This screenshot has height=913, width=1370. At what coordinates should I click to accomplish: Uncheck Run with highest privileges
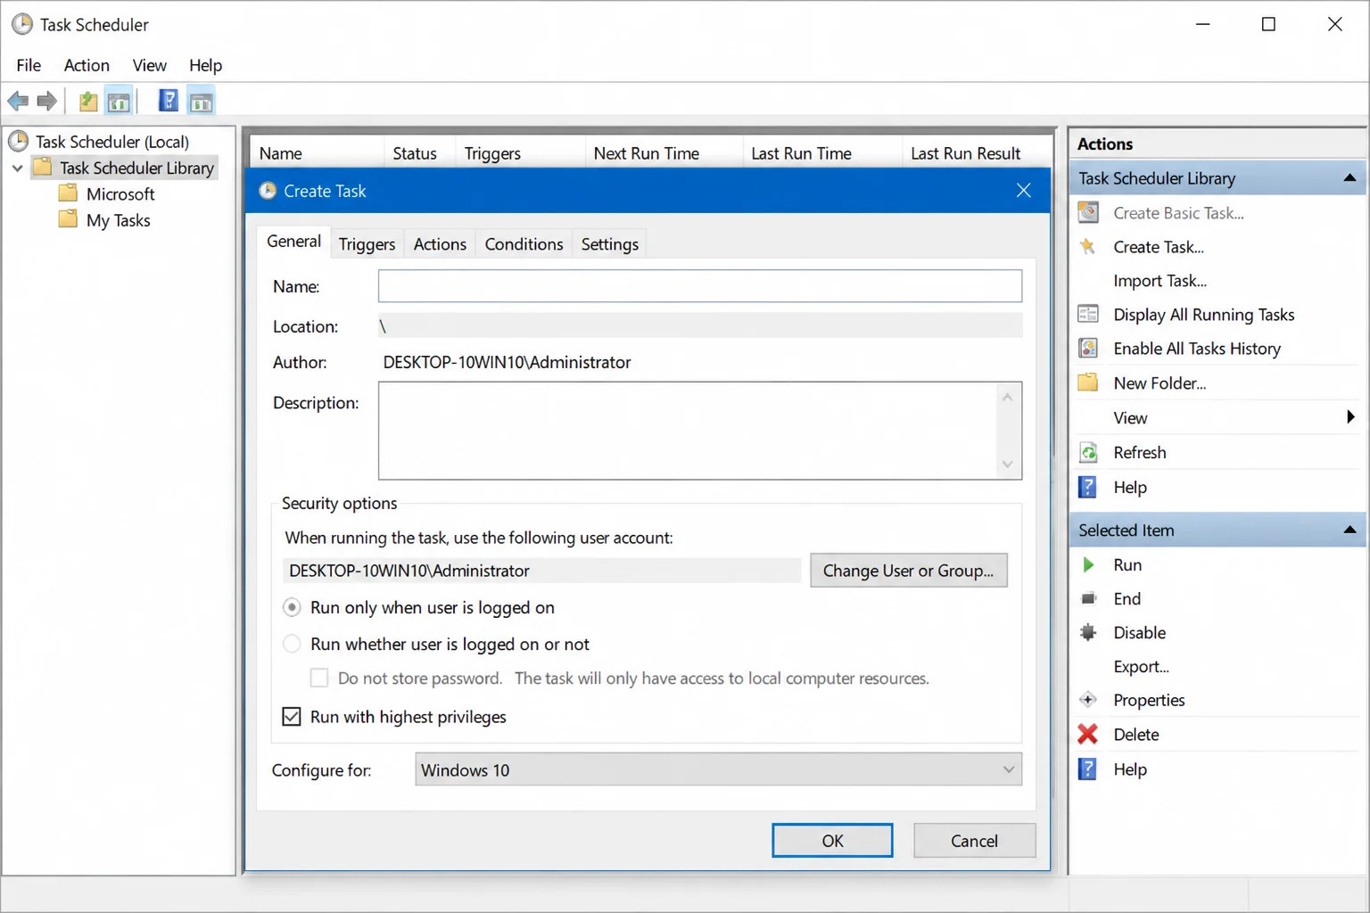(292, 717)
